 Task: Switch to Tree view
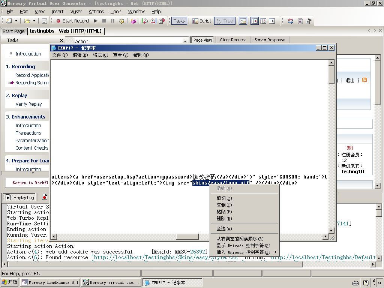point(225,21)
